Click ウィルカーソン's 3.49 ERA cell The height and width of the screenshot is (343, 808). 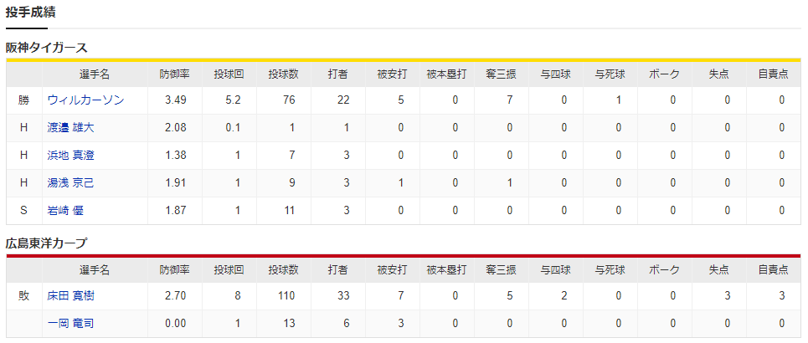tap(176, 100)
